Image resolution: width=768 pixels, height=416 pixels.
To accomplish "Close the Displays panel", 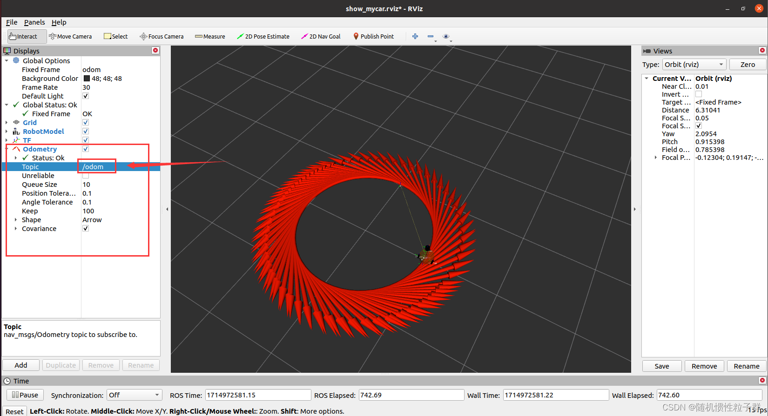I will click(155, 50).
